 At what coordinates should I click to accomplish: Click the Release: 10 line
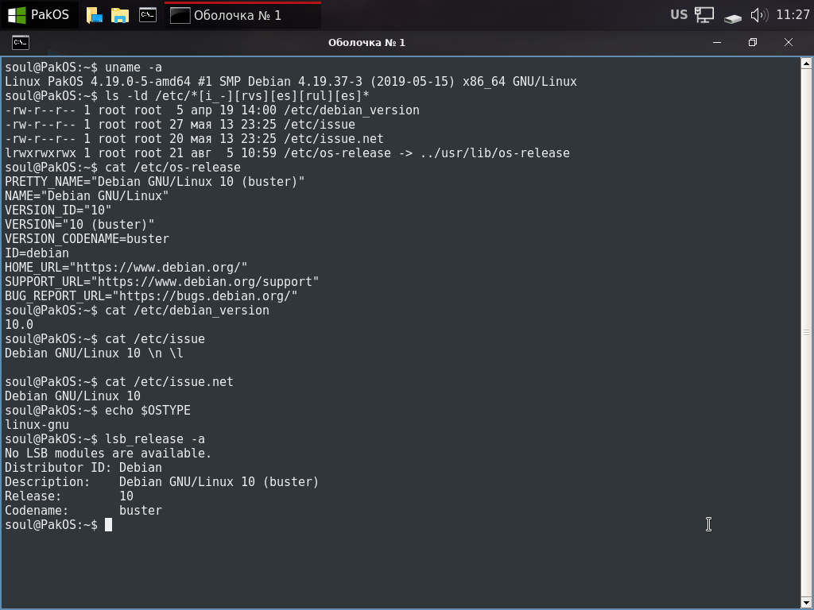(69, 496)
